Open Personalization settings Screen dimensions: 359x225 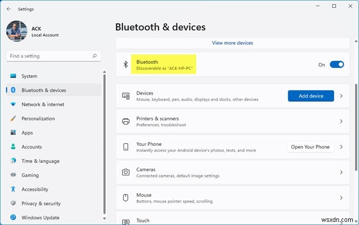tap(53, 119)
